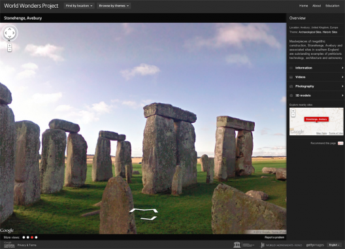The width and height of the screenshot is (345, 249).
Task: Zoom out the Street View panorama
Action: [9, 50]
